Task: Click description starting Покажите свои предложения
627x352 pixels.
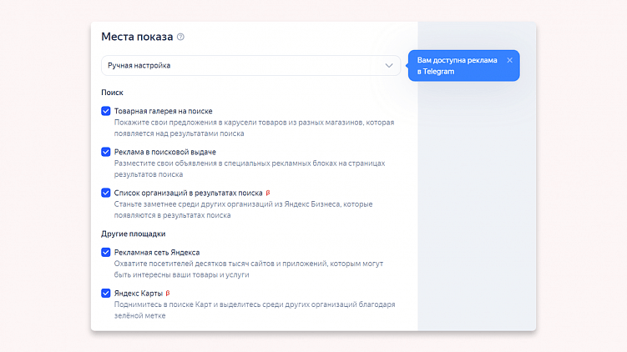Action: (255, 128)
